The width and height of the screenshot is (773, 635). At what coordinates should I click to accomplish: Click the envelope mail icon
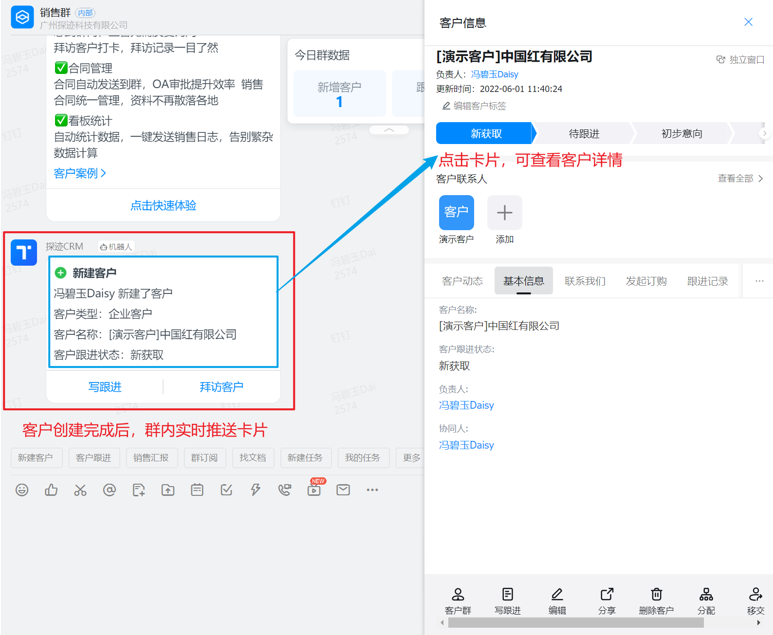pos(343,490)
